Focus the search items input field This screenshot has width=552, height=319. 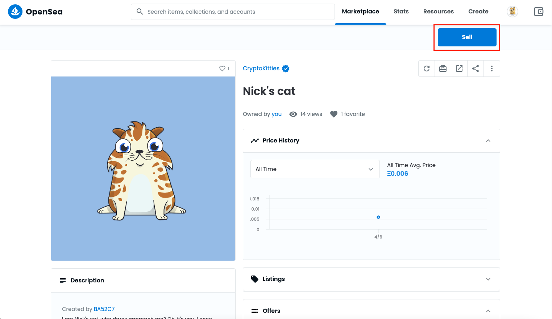[233, 12]
